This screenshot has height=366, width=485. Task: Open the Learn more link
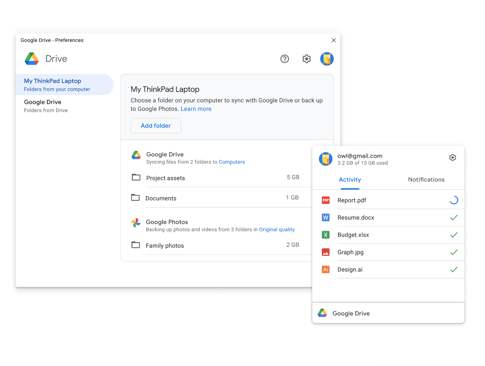coord(196,109)
